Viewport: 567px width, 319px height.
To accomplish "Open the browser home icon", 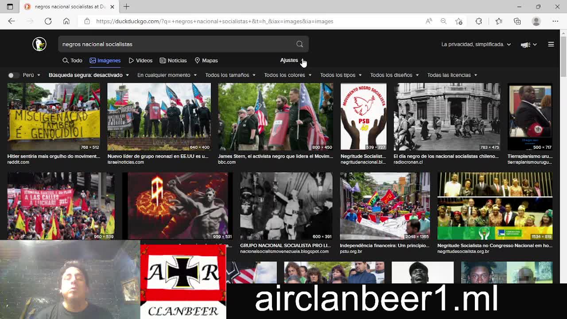I will click(x=66, y=21).
